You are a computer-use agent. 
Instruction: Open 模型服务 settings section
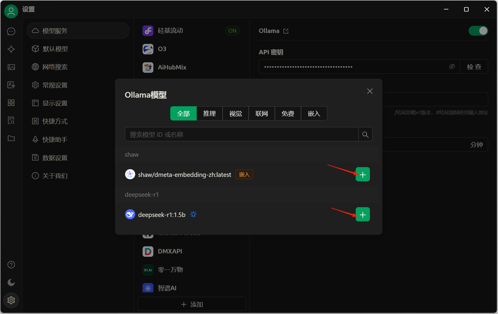[78, 31]
